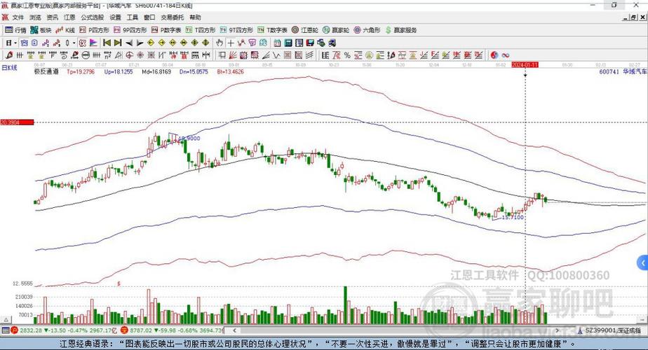
Task: Click the up-triangle button below volume axis
Action: click(x=6, y=320)
